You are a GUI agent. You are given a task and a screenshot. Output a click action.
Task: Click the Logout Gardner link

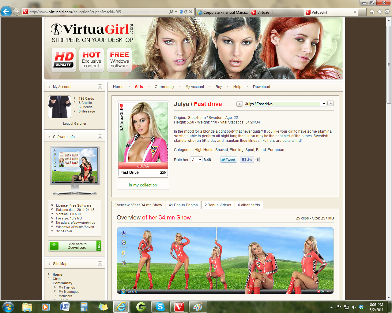click(75, 124)
